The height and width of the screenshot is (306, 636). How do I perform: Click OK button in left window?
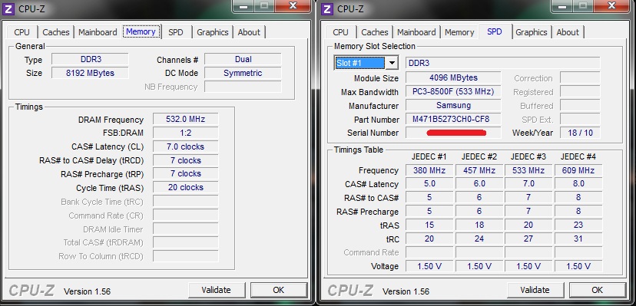[279, 290]
